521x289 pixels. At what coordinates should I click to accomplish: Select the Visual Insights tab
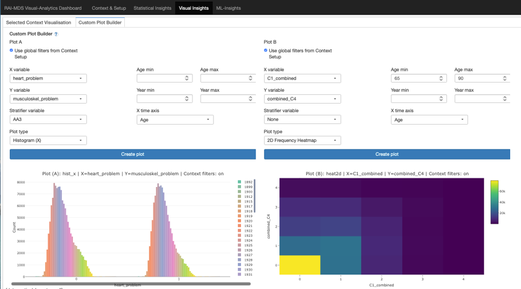click(193, 8)
